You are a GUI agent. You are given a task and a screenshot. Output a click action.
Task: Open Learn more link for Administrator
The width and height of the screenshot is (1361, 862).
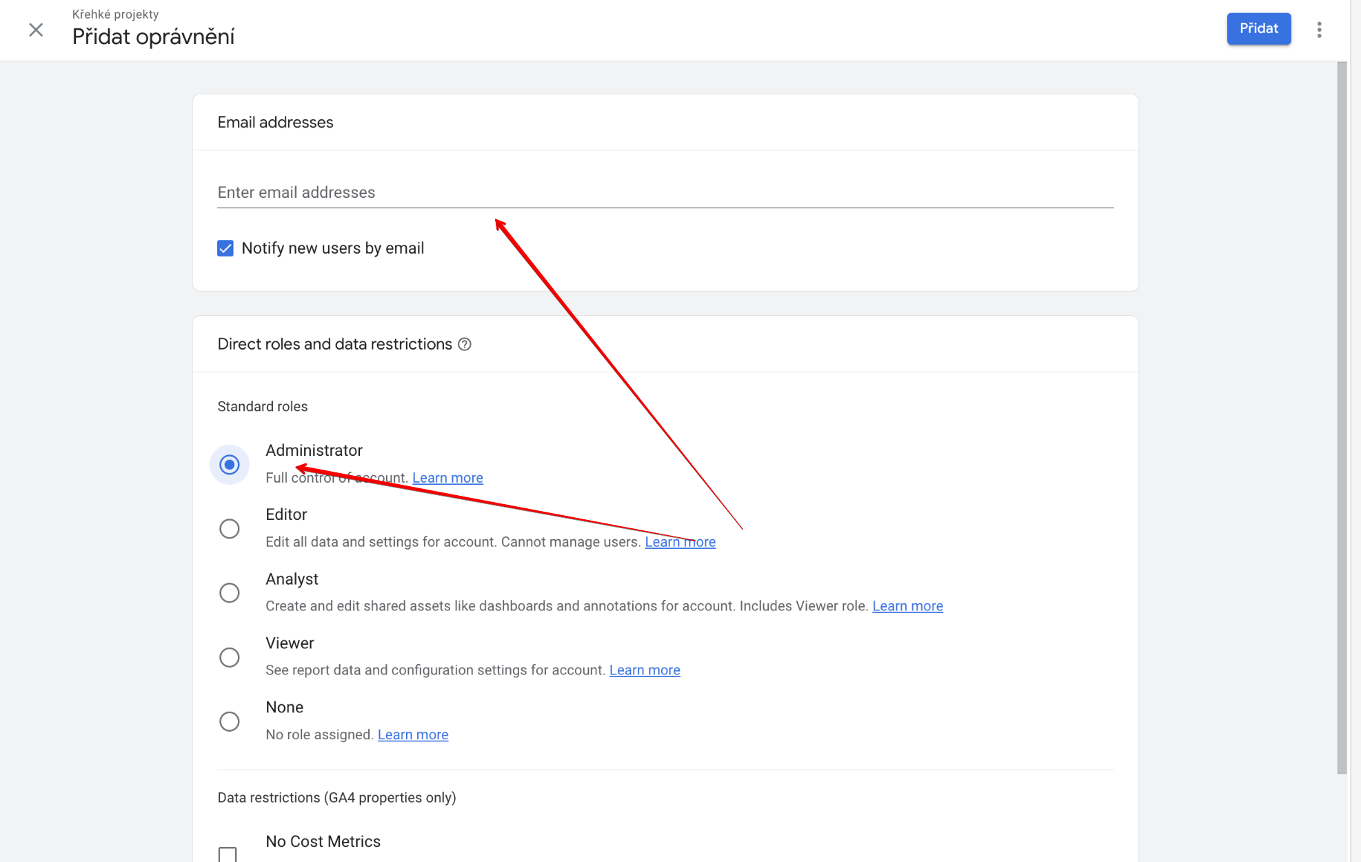point(447,478)
